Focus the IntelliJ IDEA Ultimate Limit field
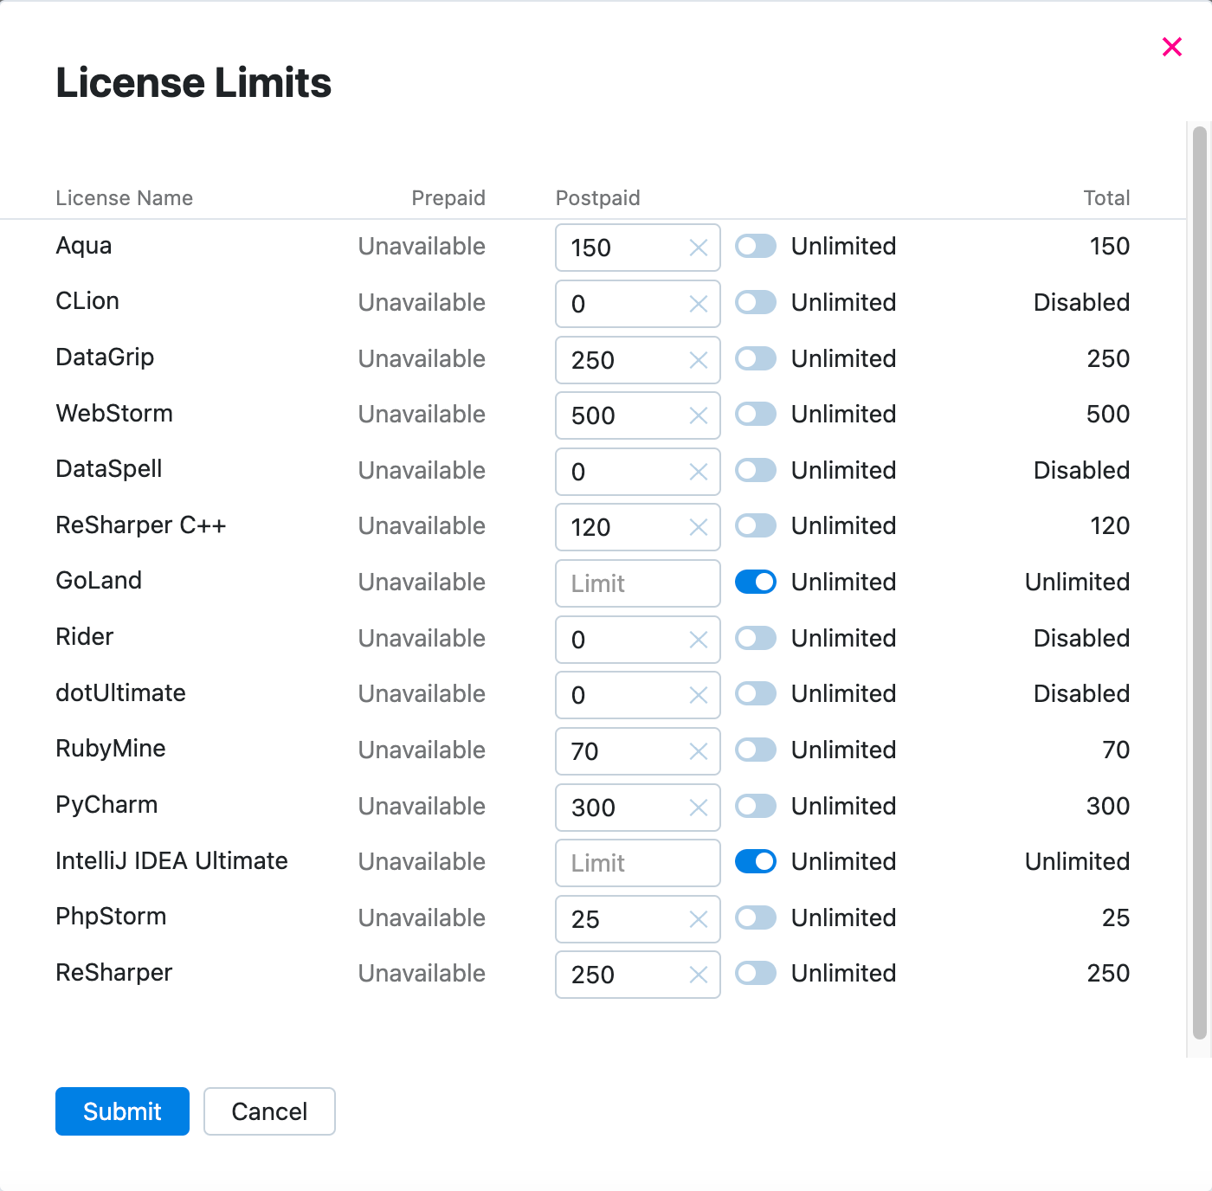This screenshot has width=1212, height=1191. click(x=637, y=863)
